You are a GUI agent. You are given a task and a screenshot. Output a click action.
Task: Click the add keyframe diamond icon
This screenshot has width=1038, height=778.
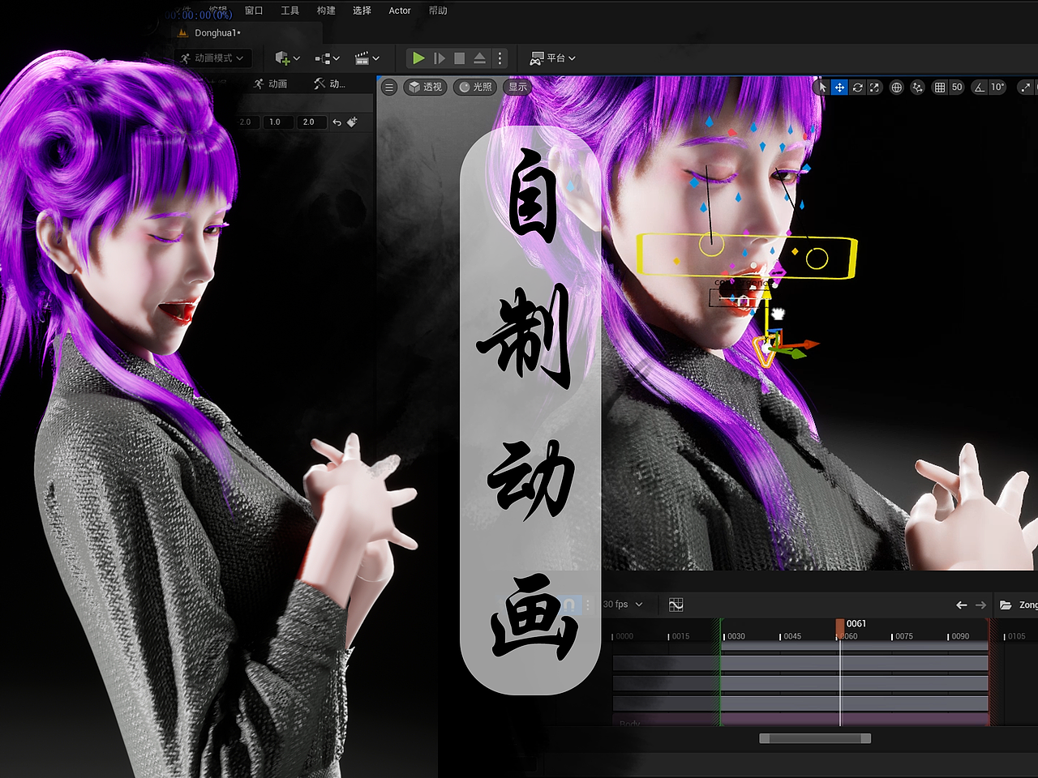click(x=352, y=122)
